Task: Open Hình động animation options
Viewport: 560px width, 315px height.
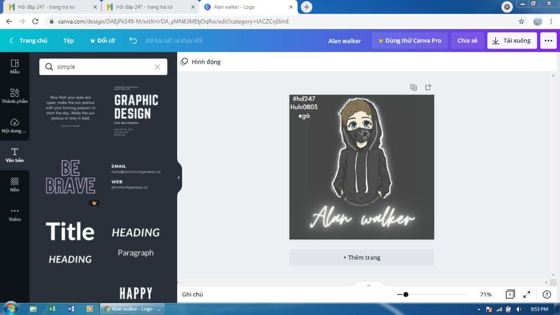Action: tap(201, 62)
